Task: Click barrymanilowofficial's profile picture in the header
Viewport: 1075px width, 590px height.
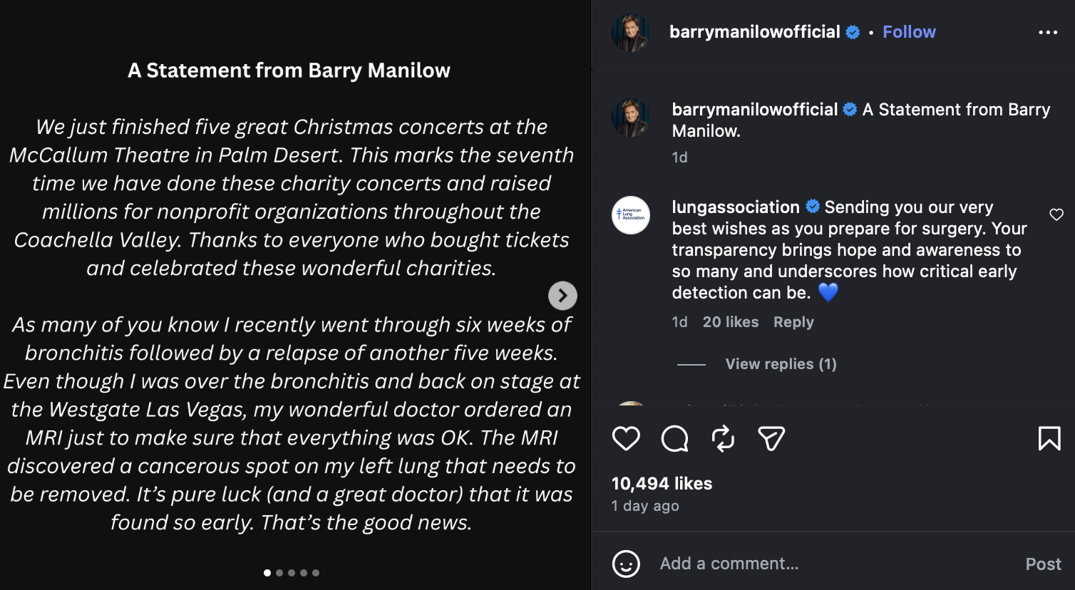Action: pyautogui.click(x=630, y=31)
